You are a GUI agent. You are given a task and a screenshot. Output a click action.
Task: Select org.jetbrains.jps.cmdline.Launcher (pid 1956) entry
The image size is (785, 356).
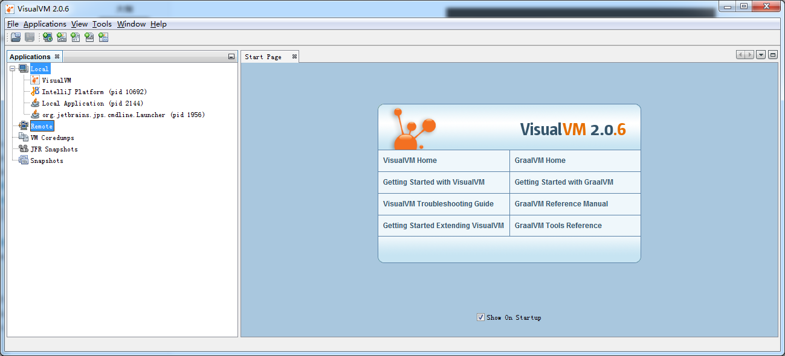123,115
